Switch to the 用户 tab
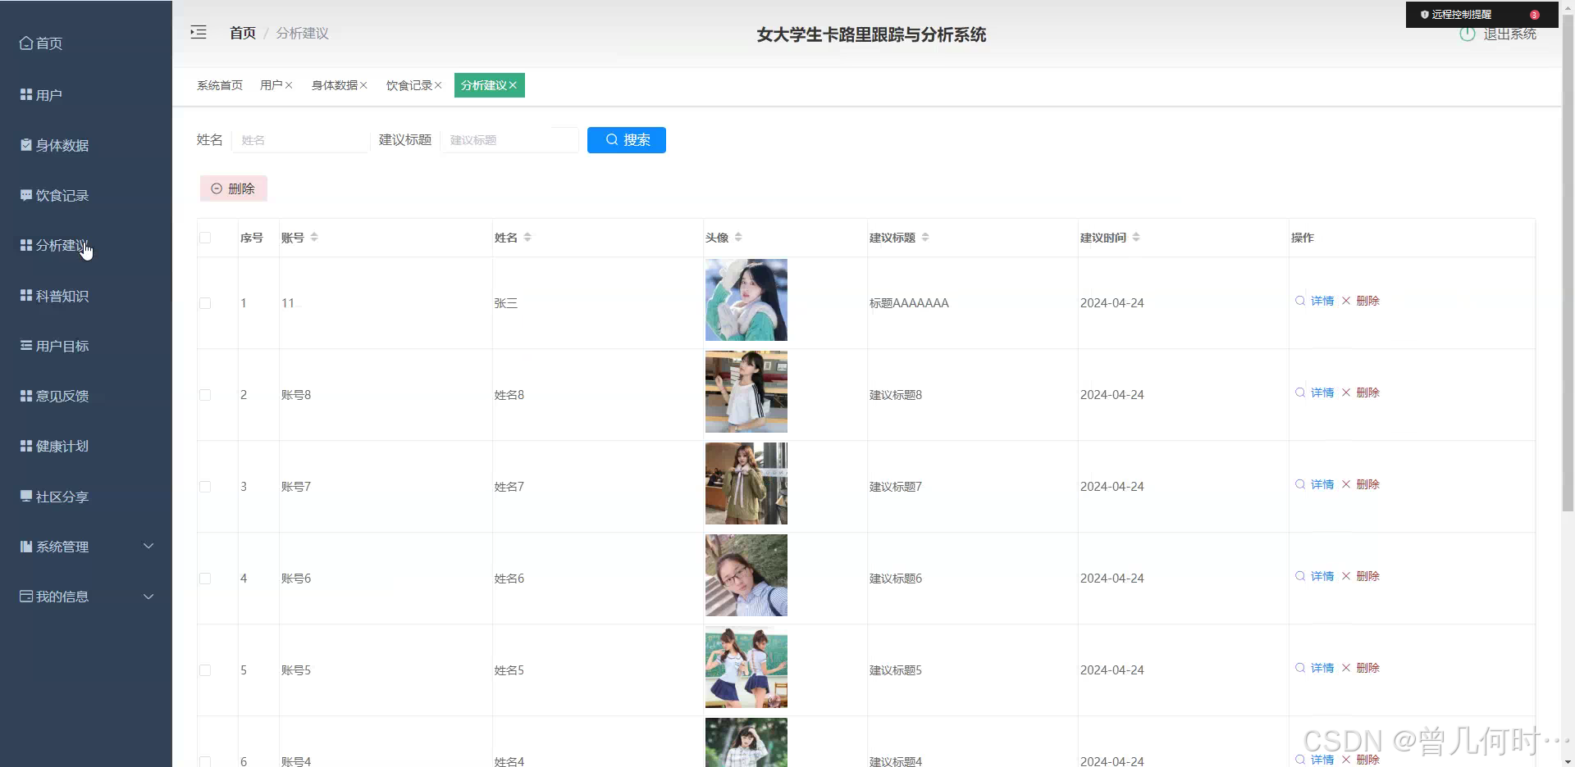Viewport: 1575px width, 767px height. pos(272,85)
